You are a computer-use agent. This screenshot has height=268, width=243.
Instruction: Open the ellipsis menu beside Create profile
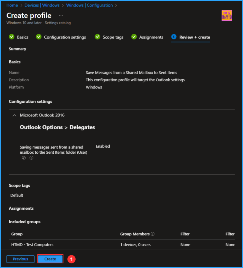61,15
